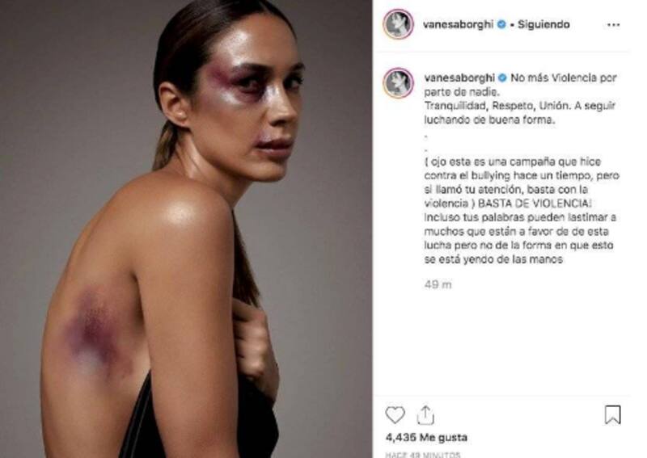Screen dimensions: 647x458
Task: Click the 'No más Violencia' caption line
Action: pos(564,78)
